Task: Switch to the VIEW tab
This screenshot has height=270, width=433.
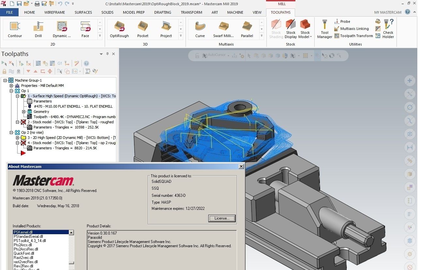Action: (257, 12)
